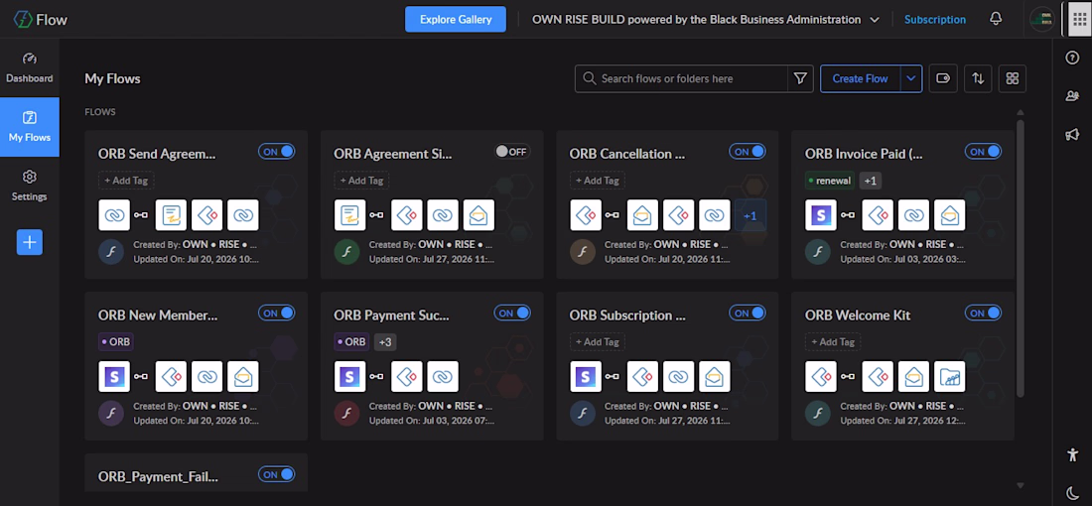Click the +1 more apps badge in ORB Cancellation

pos(751,215)
